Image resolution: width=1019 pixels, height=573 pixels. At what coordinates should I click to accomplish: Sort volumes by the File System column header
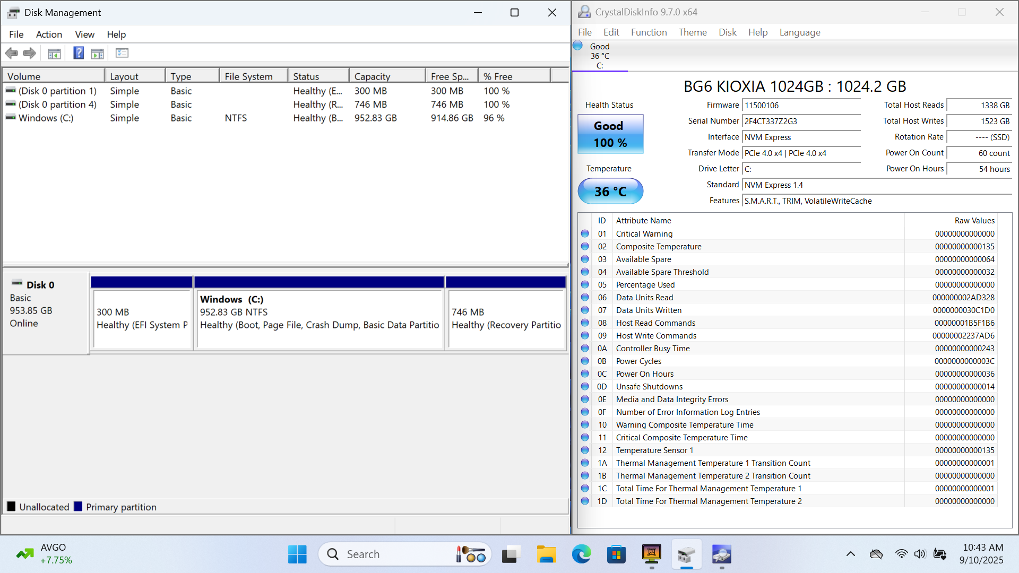[x=253, y=76]
